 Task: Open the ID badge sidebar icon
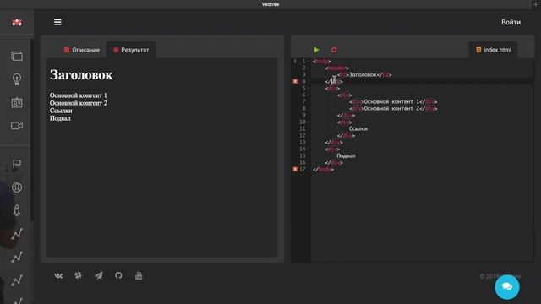pyautogui.click(x=17, y=103)
